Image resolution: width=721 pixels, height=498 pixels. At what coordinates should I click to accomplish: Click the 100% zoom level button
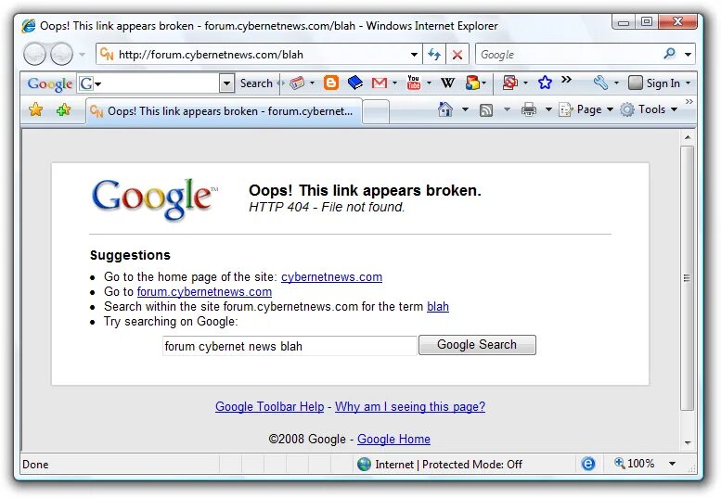point(634,464)
